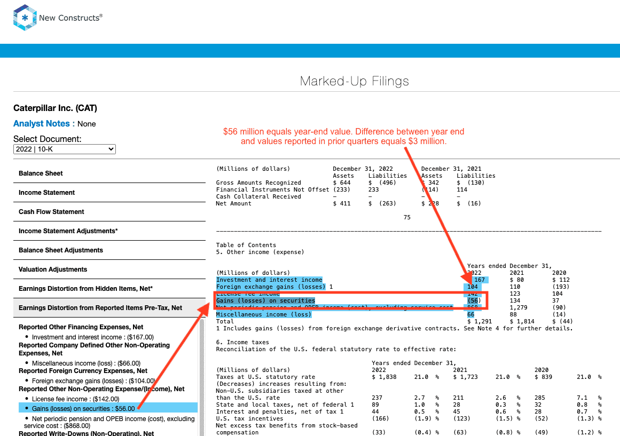Screen dimensions: 620x436
Task: Open the Valuation Adjustments section
Action: pyautogui.click(x=109, y=269)
